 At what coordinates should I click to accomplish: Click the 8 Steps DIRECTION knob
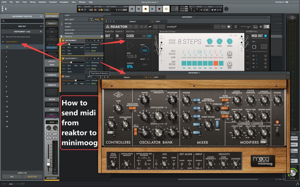(x=209, y=41)
